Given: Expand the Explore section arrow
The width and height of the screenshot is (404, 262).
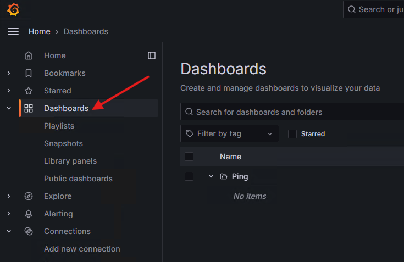Looking at the screenshot, I should tap(9, 196).
